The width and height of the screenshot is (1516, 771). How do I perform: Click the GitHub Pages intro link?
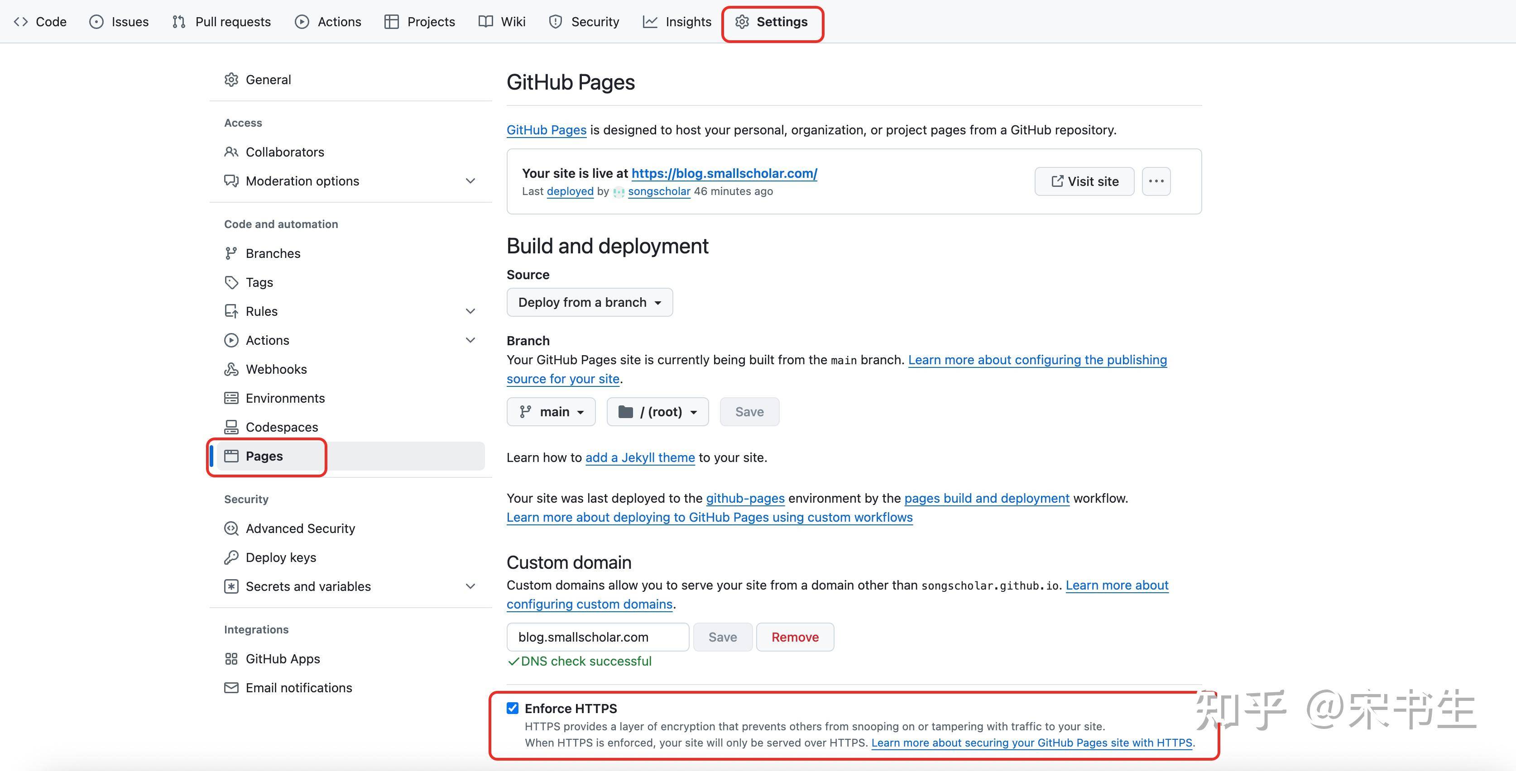[546, 130]
